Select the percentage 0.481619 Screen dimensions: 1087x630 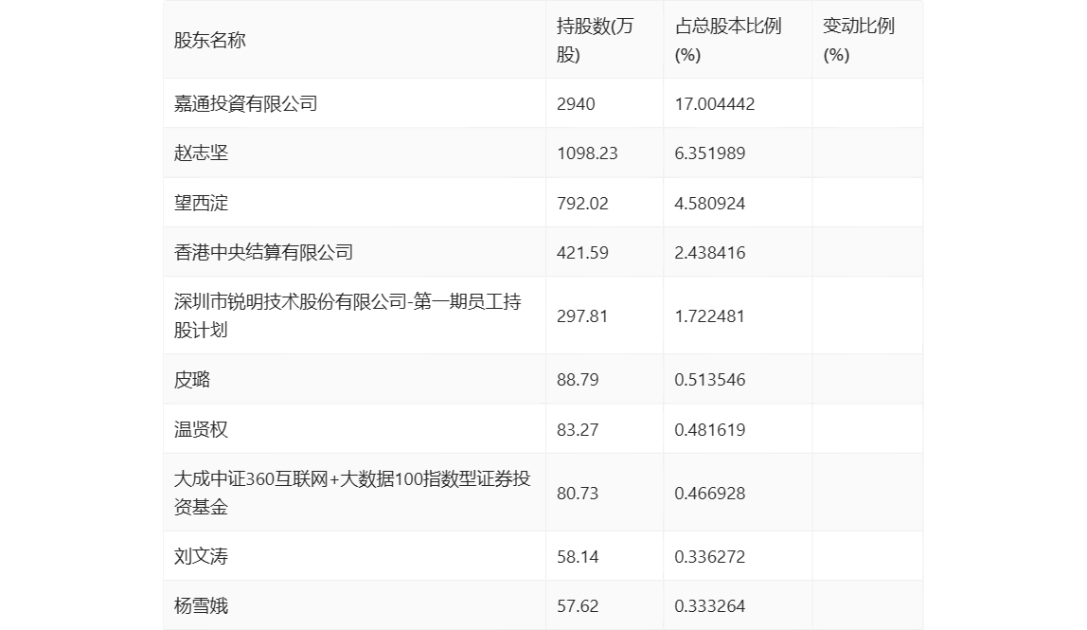[x=710, y=429]
